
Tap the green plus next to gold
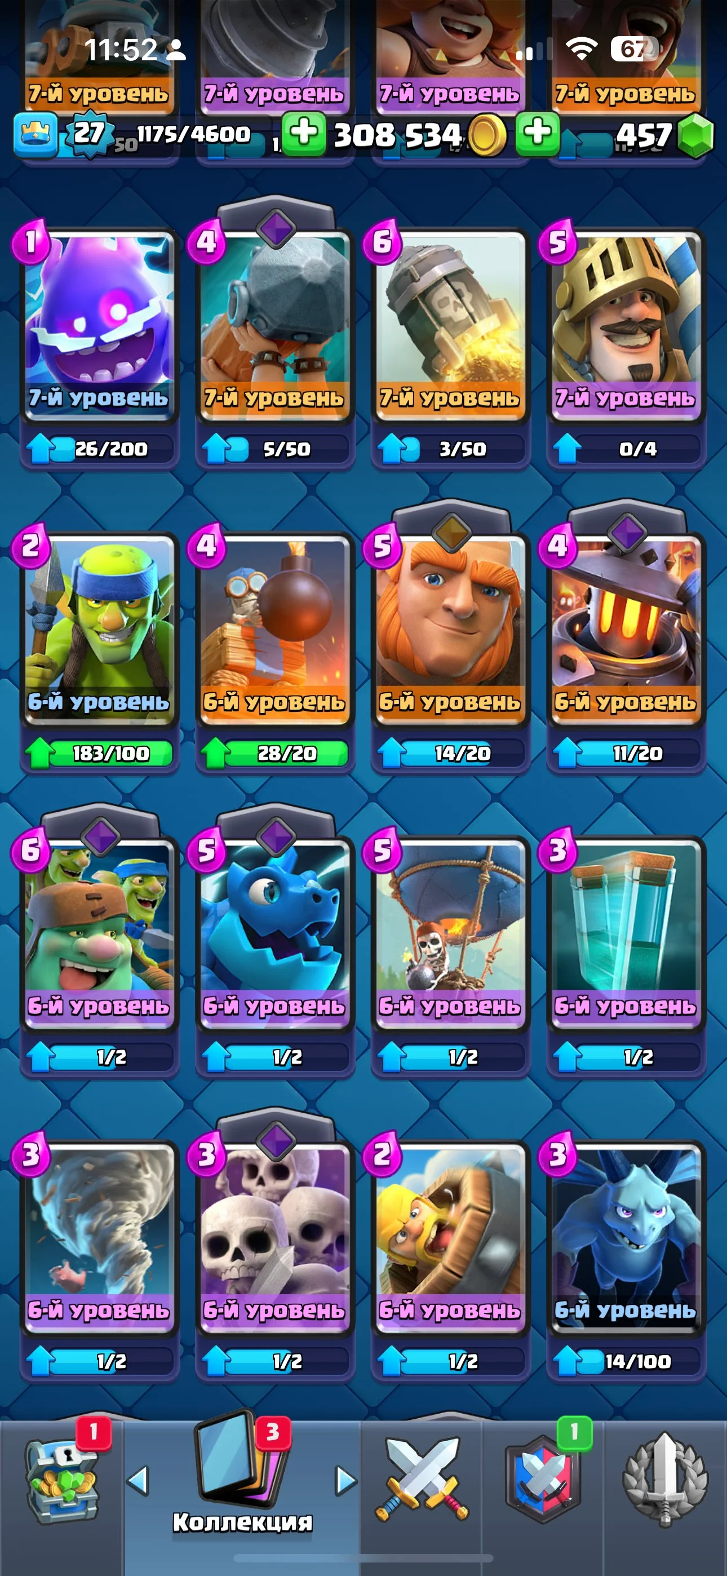coord(304,134)
